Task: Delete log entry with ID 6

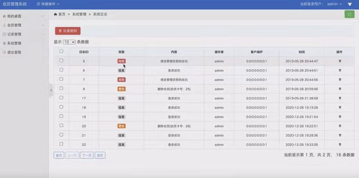Action: point(340,71)
